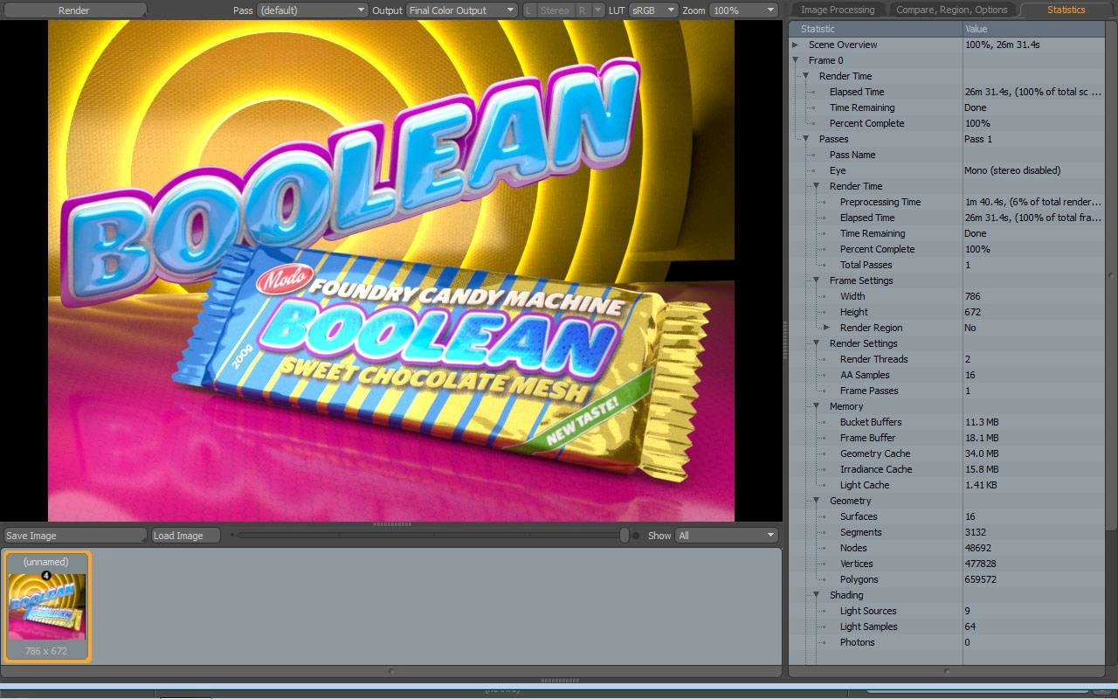This screenshot has height=699, width=1118.
Task: Open the Output Final Color Output dropdown
Action: click(462, 10)
